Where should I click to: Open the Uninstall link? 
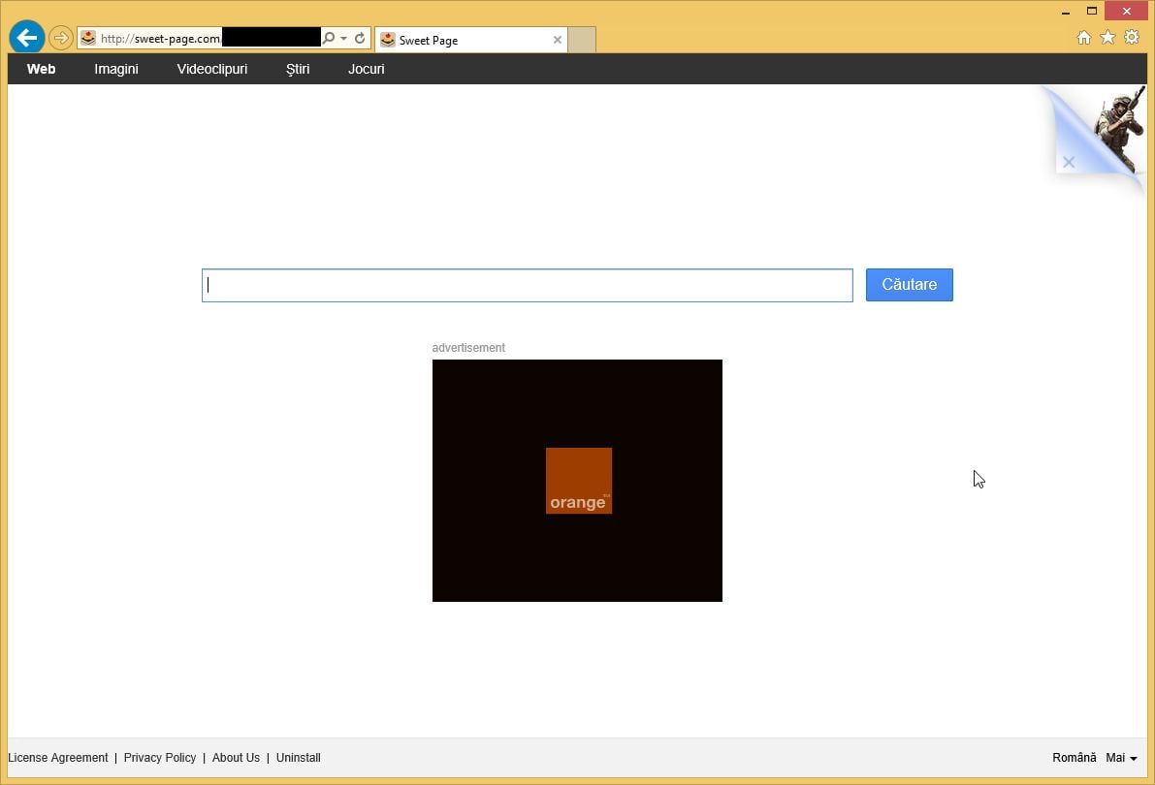pyautogui.click(x=299, y=758)
